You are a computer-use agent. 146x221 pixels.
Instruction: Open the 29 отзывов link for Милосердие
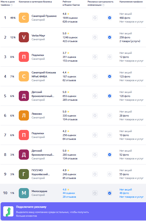[69, 197]
